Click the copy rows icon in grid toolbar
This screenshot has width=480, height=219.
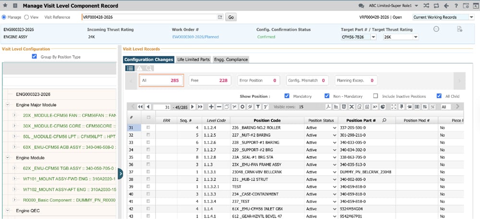[227, 106]
